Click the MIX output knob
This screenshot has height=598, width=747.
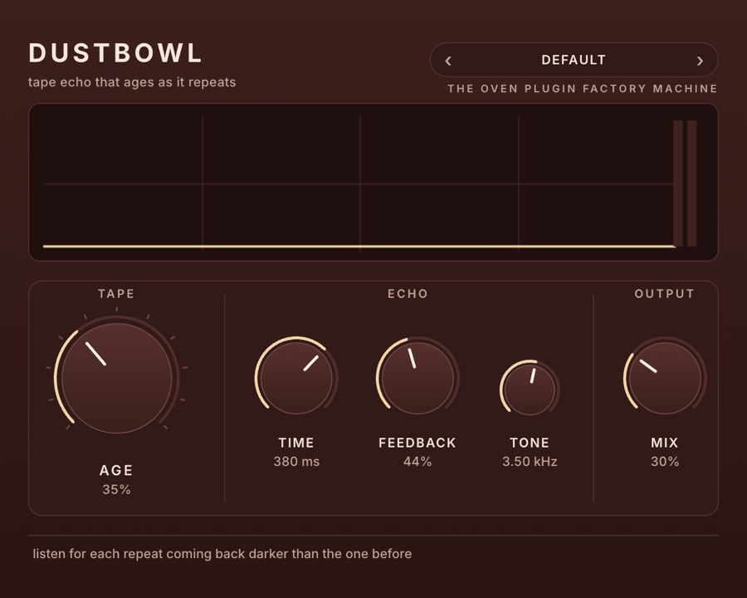665,378
